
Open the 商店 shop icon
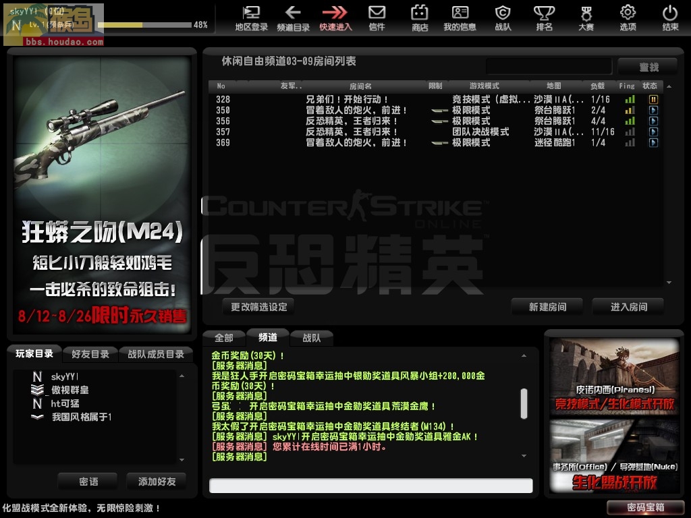click(x=420, y=18)
